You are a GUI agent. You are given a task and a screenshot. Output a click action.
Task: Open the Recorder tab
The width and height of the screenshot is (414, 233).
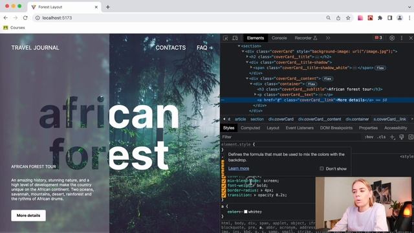[306, 38]
